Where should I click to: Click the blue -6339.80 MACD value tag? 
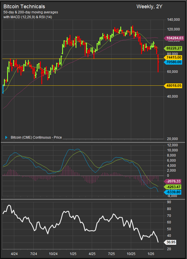[174, 192]
